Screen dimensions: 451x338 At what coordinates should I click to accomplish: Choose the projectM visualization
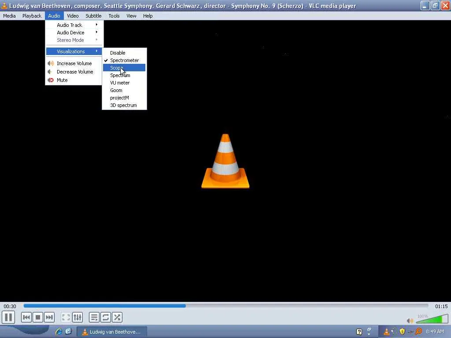(x=124, y=98)
